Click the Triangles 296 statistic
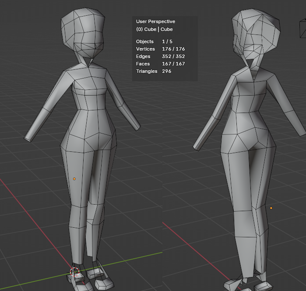306x291 pixels. (x=153, y=71)
